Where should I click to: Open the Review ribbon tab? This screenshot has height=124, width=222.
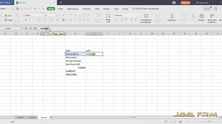106,9
